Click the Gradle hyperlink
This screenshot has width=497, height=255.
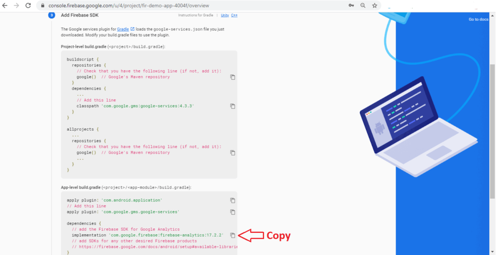[123, 29]
